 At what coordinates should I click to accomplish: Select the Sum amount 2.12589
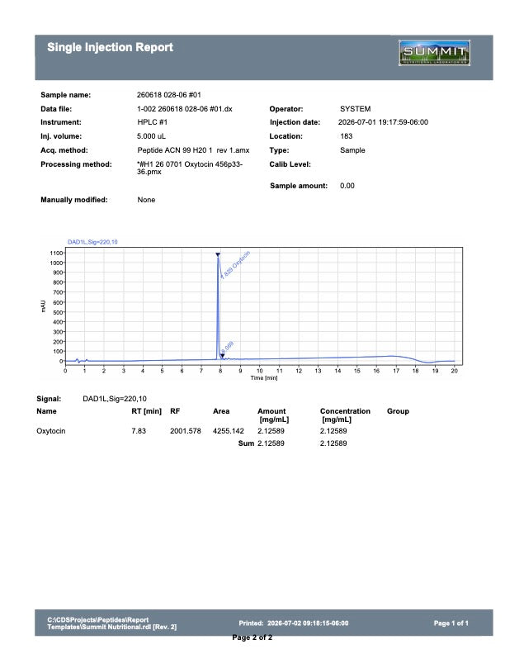click(x=271, y=443)
